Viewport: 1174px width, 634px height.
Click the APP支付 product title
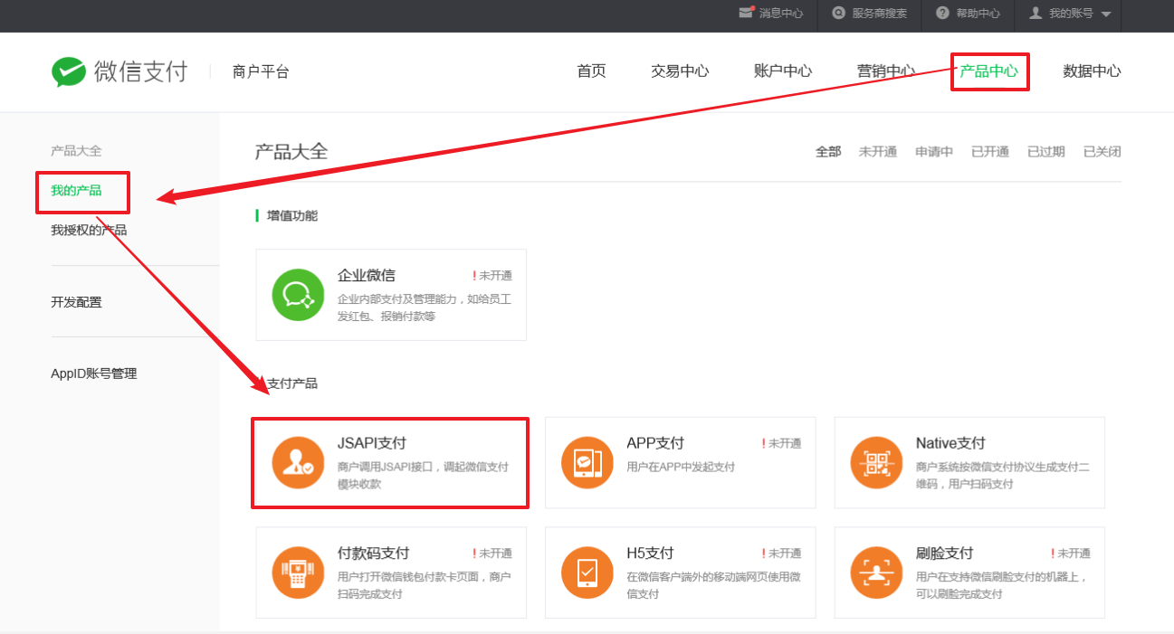click(x=655, y=443)
